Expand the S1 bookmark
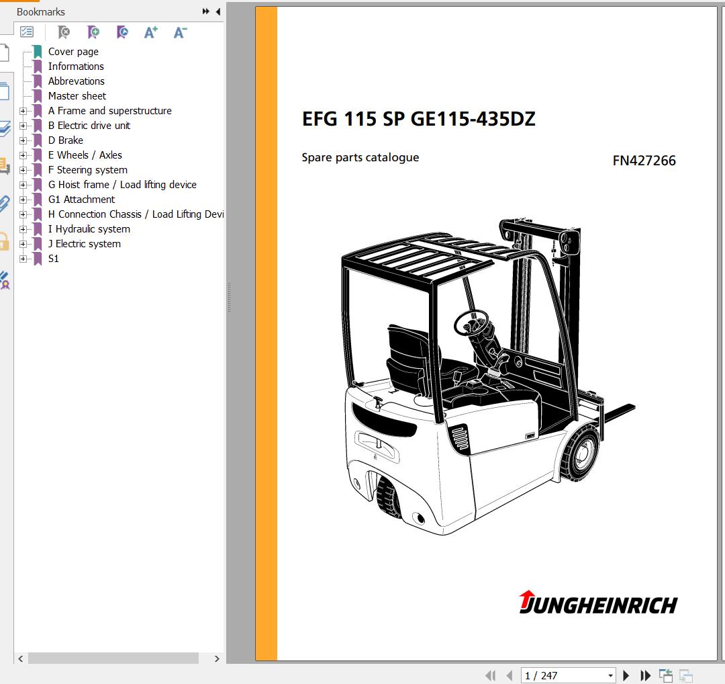Image resolution: width=725 pixels, height=684 pixels. coord(23,259)
